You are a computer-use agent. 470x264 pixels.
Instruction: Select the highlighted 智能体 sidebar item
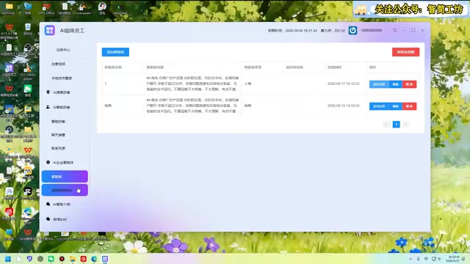tap(65, 177)
